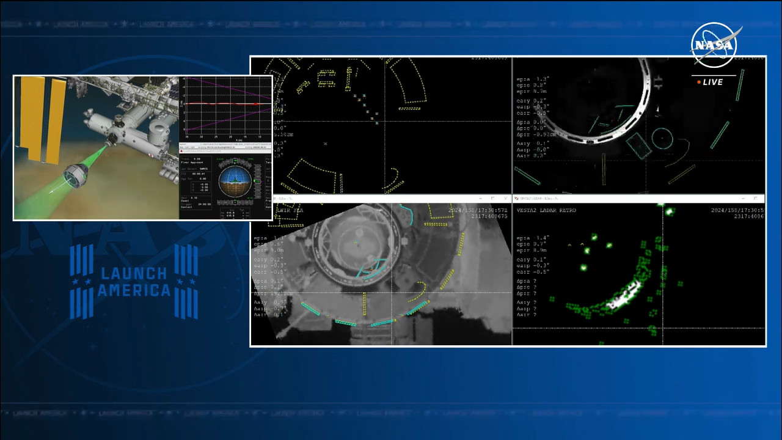Select the "mp:r 9.0m" range in LWIR view
Screen dimensions: 782x440
click(268, 249)
